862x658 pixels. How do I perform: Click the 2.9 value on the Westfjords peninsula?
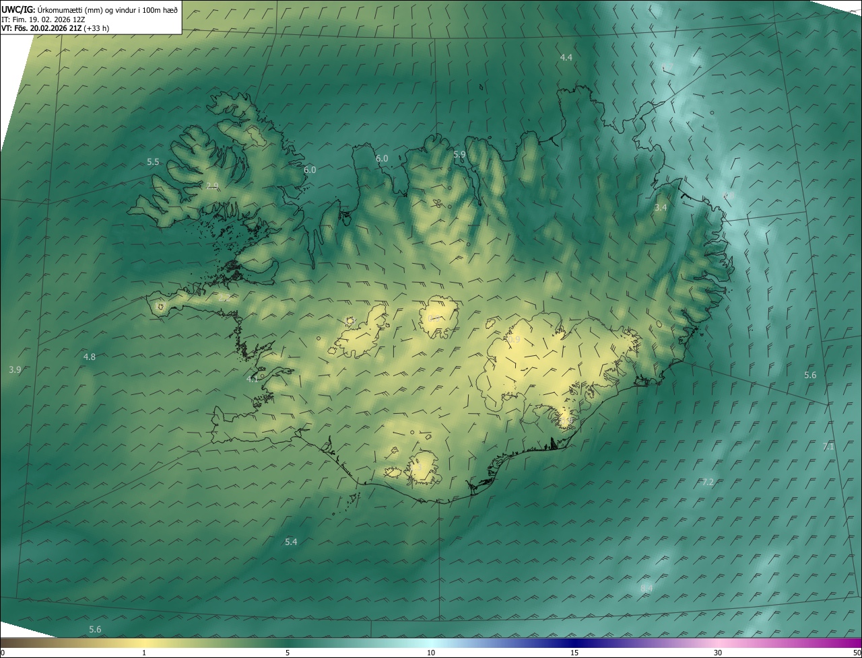pyautogui.click(x=212, y=186)
